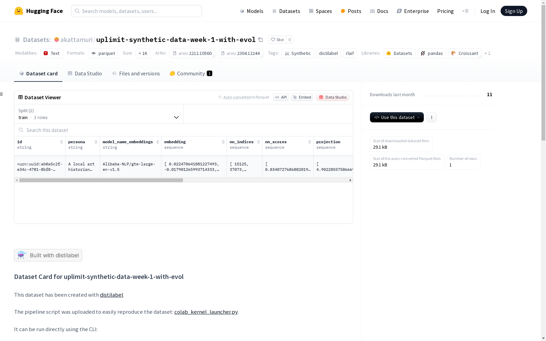Expand the Split train dropdown

point(99,114)
